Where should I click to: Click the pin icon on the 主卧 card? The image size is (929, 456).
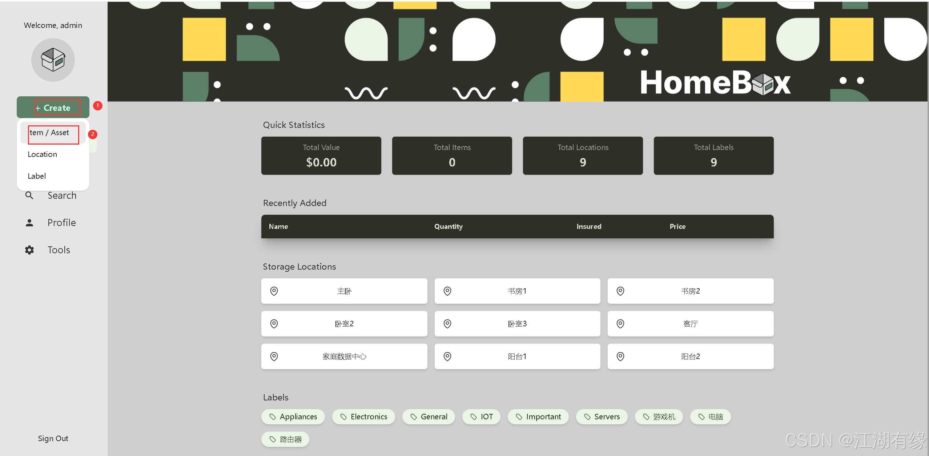pos(274,291)
